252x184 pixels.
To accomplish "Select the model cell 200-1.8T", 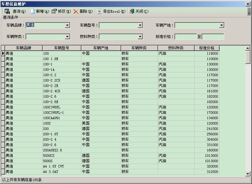I will [62, 134].
